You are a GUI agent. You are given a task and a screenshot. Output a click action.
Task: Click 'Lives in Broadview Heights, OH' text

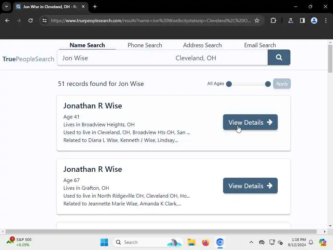pyautogui.click(x=99, y=125)
